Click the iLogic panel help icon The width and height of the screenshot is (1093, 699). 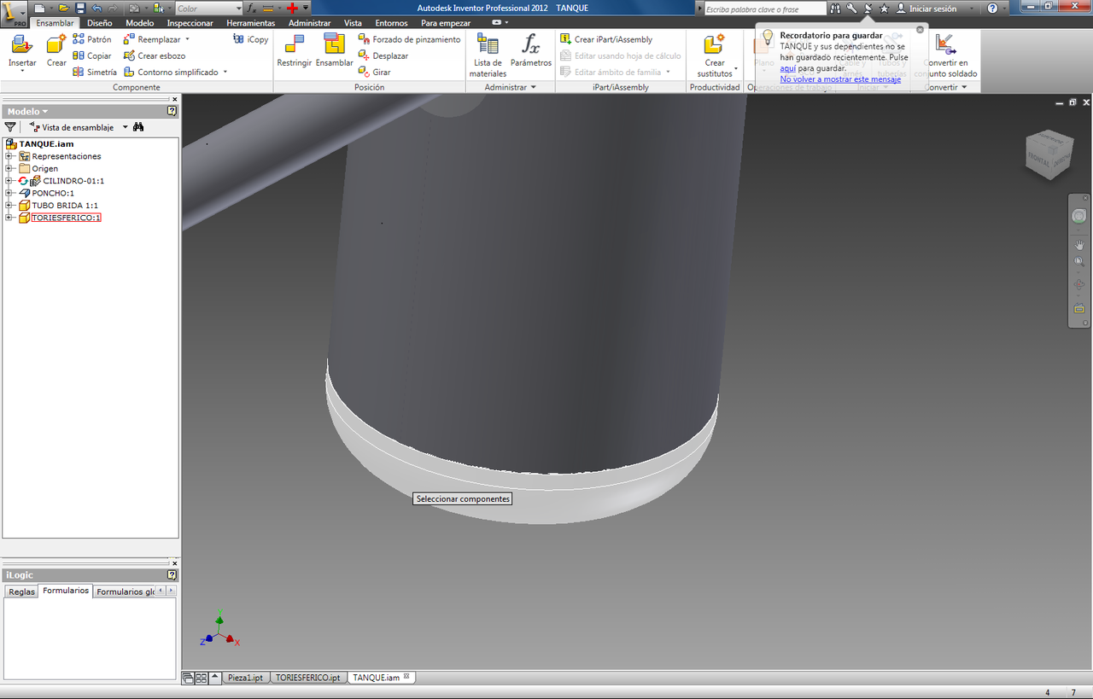172,575
